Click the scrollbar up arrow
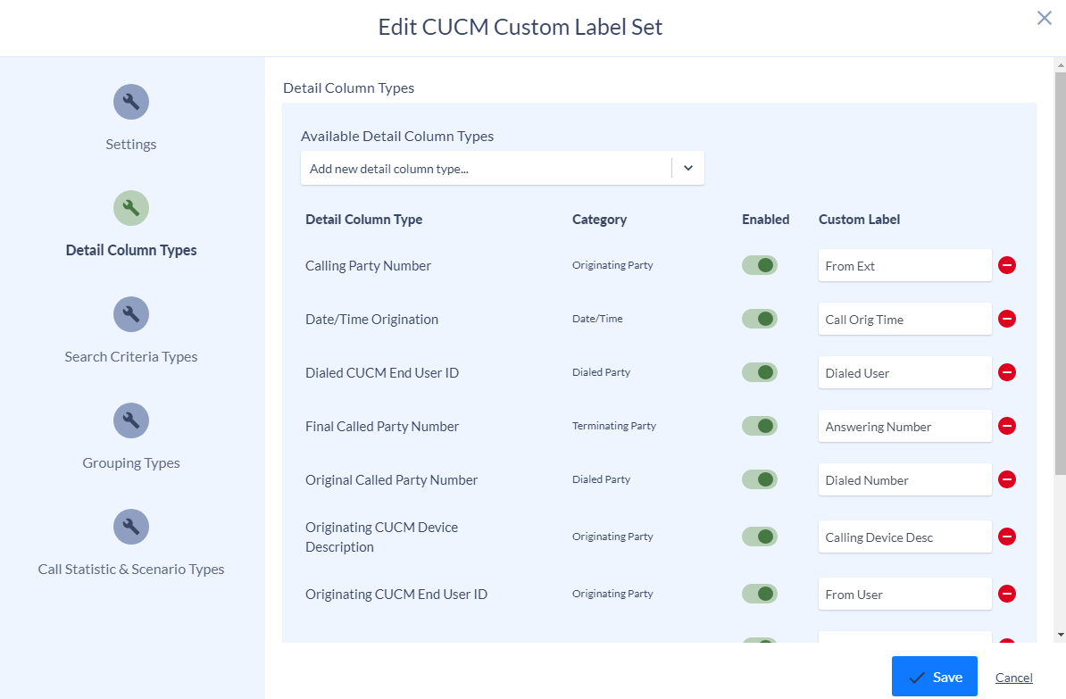The width and height of the screenshot is (1066, 699). 1060,66
